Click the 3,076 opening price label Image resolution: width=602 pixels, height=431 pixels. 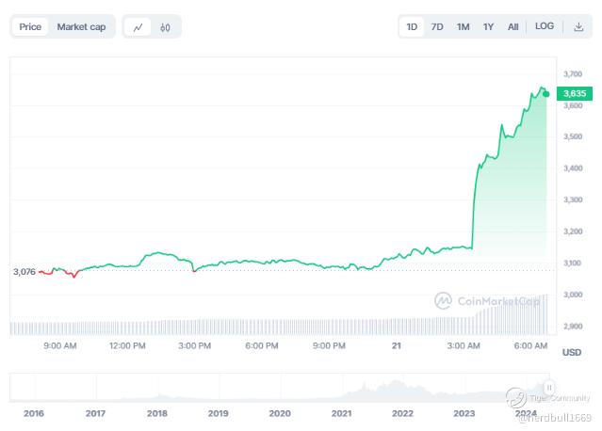click(24, 272)
